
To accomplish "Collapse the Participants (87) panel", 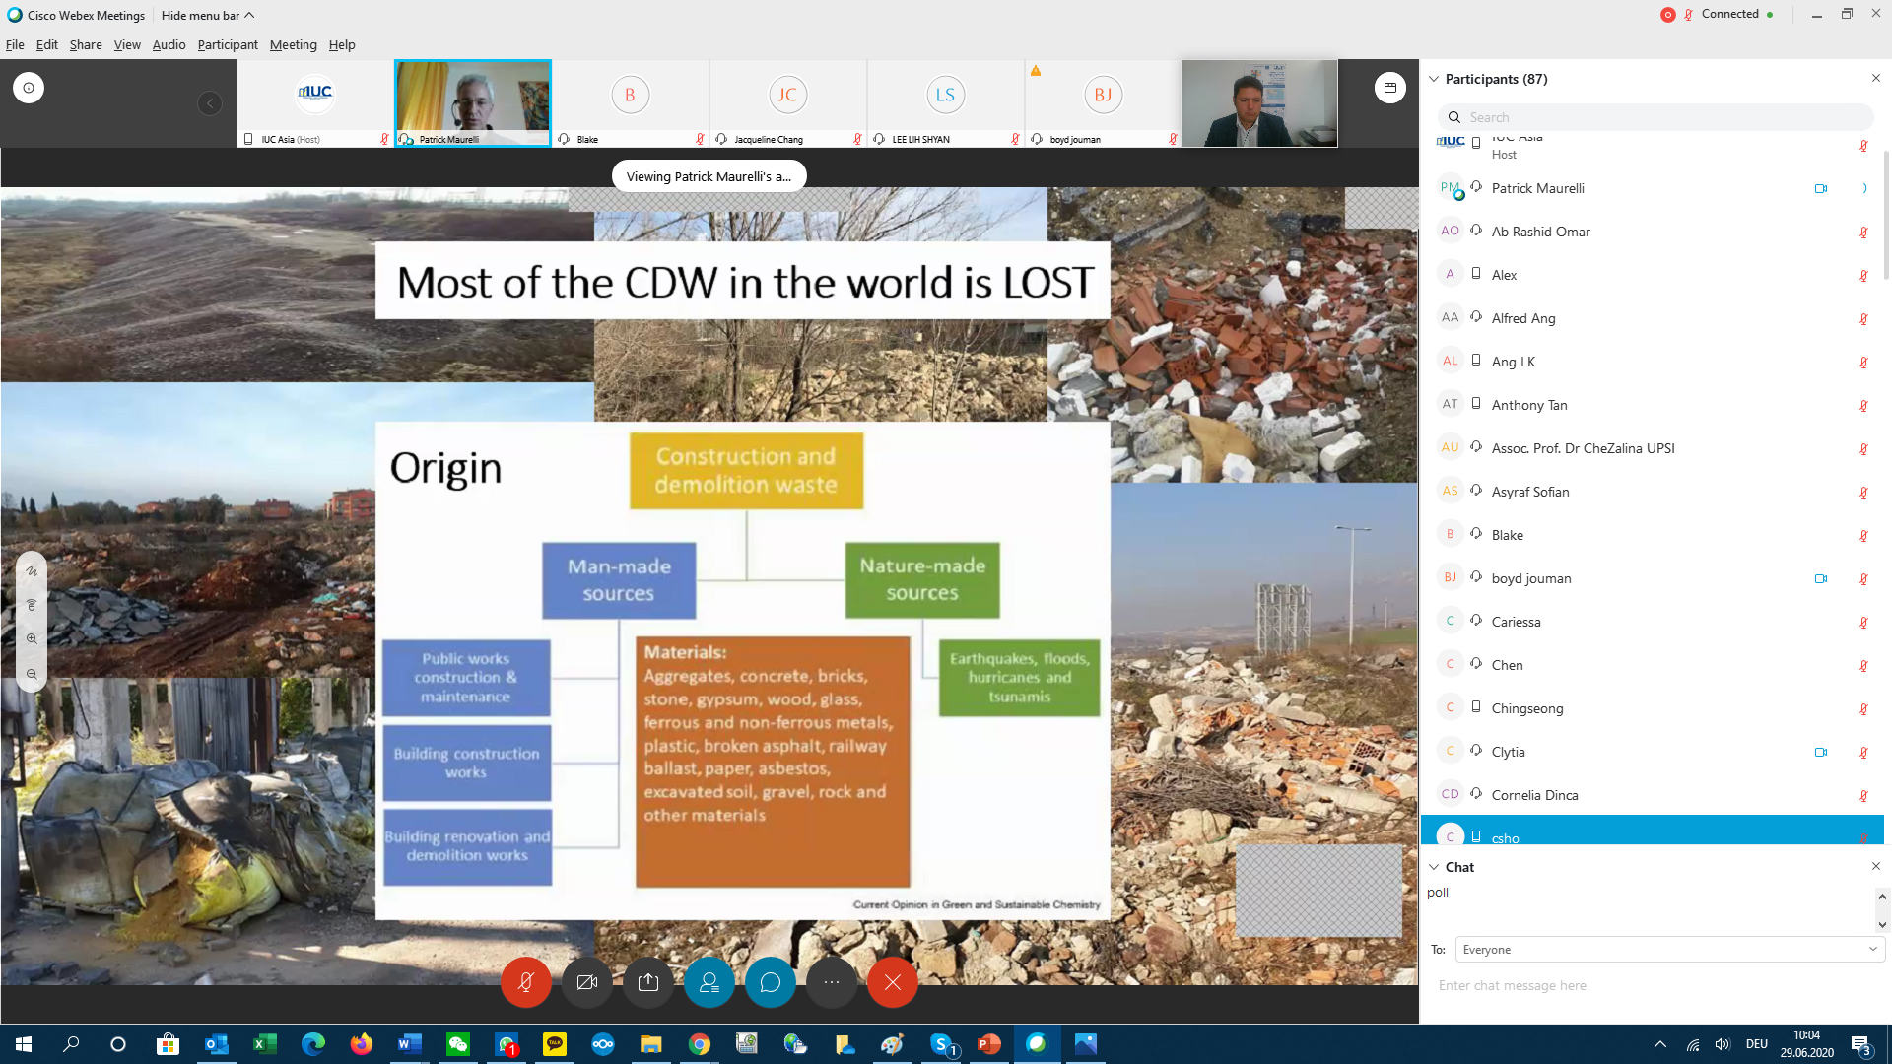I will (x=1434, y=79).
